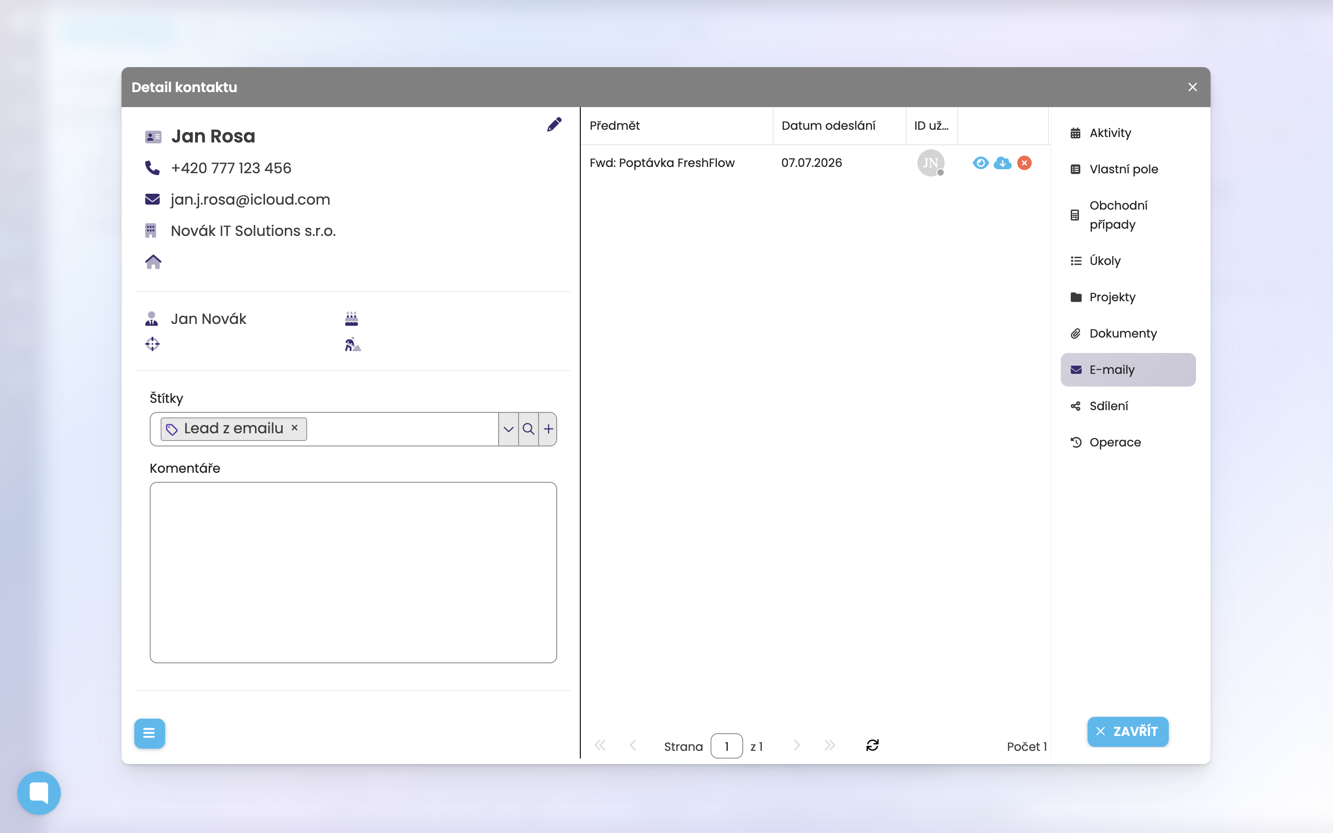This screenshot has height=833, width=1333.
Task: Open the chat widget bubble
Action: (x=39, y=793)
